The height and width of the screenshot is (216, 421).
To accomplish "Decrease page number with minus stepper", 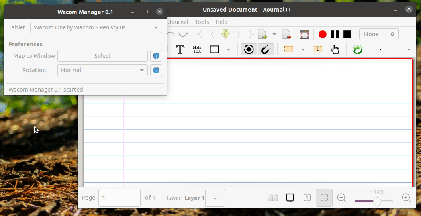I will coord(123,198).
